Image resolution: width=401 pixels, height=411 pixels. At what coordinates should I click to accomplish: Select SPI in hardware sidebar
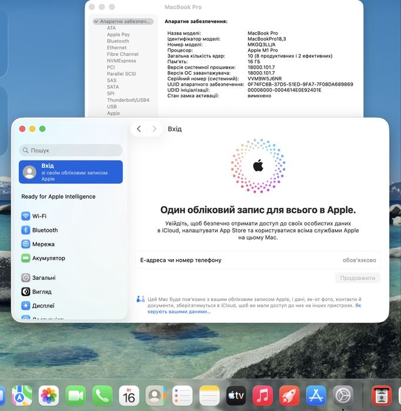point(110,93)
